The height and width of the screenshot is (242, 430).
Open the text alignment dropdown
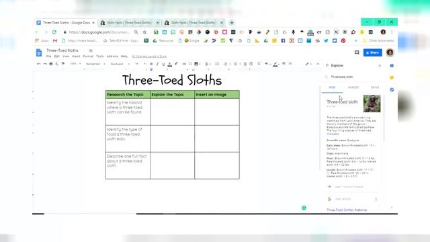coord(208,64)
